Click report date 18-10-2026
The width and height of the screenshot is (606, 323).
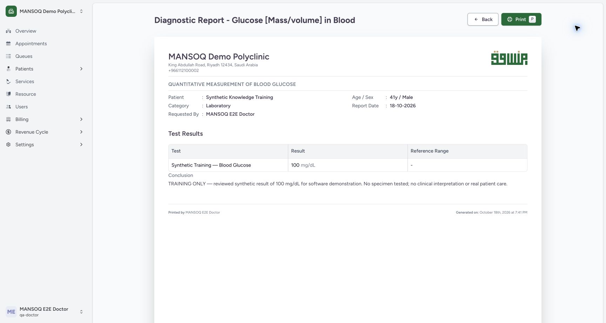point(403,106)
